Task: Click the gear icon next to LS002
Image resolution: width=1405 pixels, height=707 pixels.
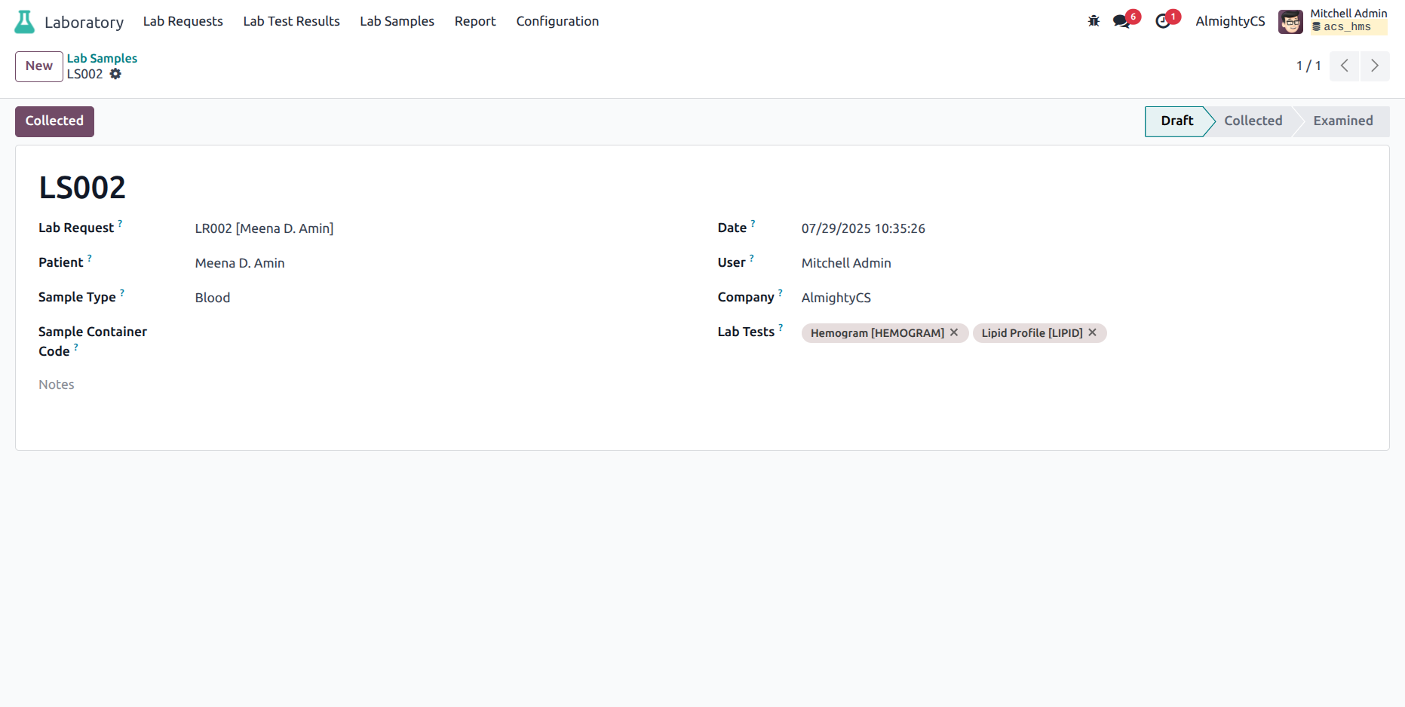Action: [x=115, y=74]
